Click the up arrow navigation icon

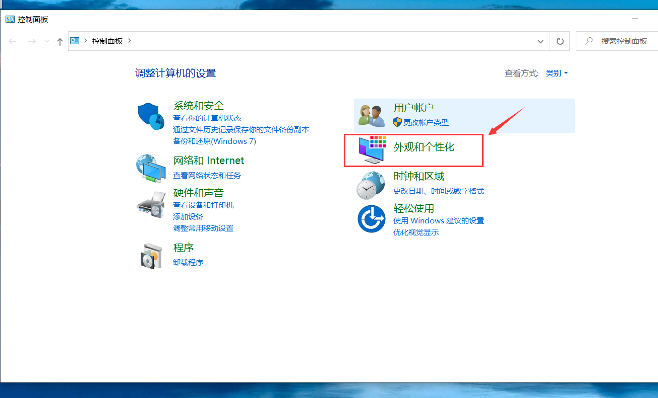click(59, 41)
